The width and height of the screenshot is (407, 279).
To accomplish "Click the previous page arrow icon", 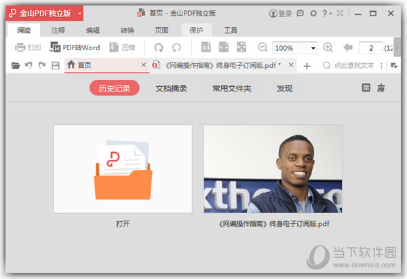I will click(348, 48).
